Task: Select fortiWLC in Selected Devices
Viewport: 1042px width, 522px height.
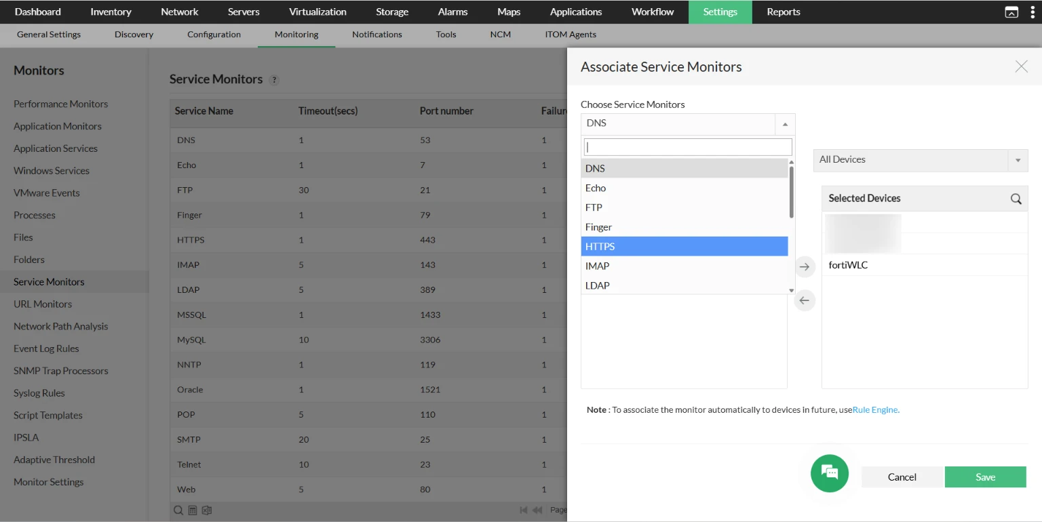Action: [x=925, y=265]
